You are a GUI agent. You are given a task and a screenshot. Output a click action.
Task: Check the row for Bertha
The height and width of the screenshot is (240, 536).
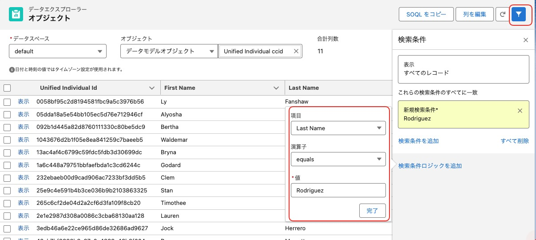click(x=7, y=127)
